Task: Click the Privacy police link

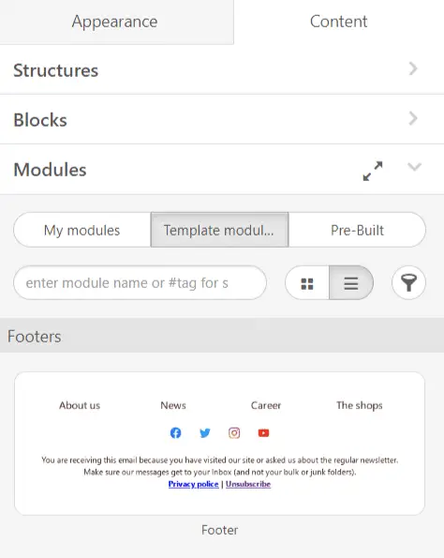Action: point(193,484)
